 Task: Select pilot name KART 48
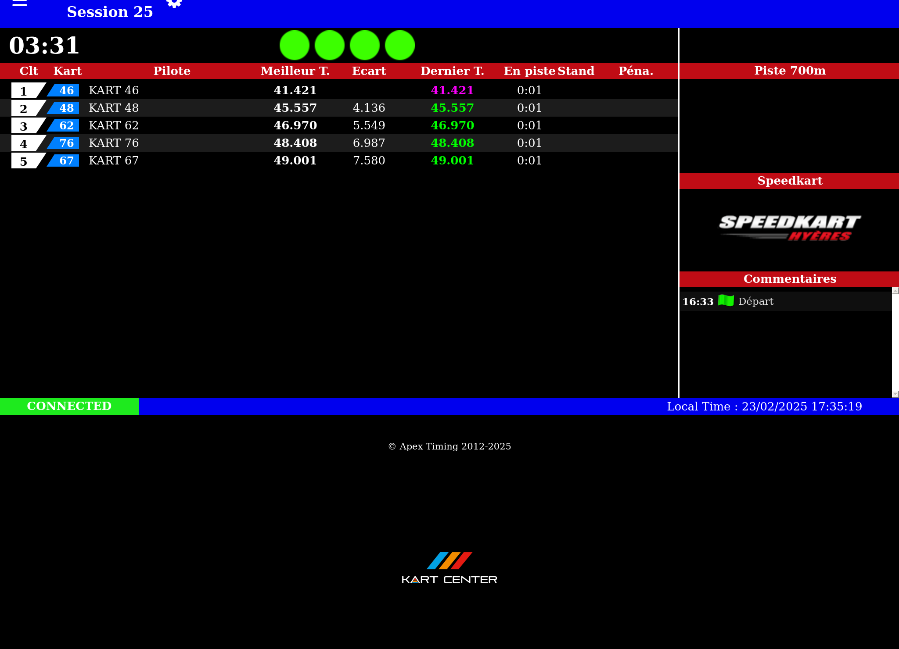point(114,108)
